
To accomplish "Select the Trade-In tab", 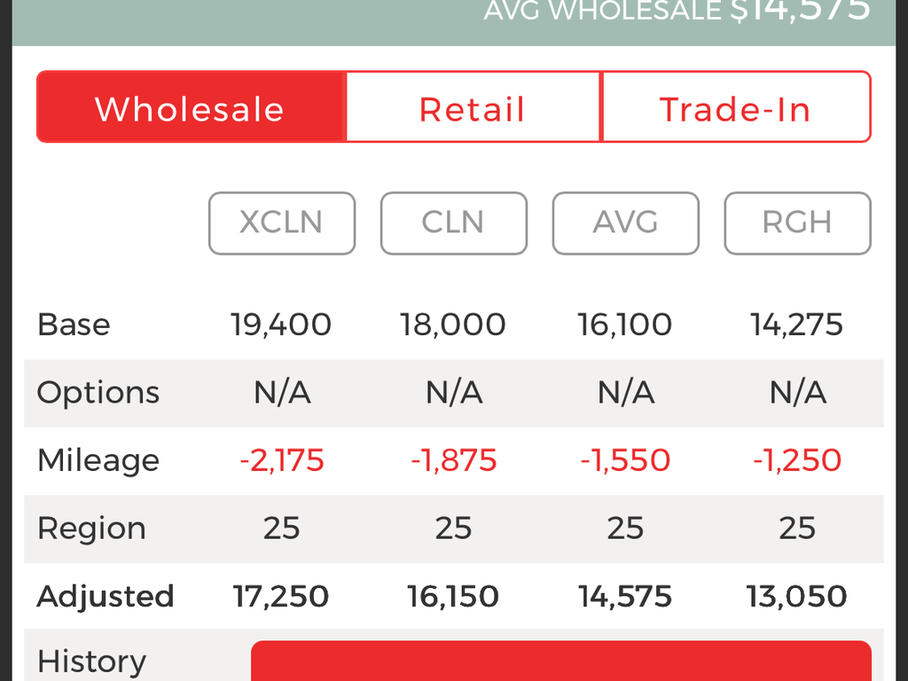I will [736, 107].
